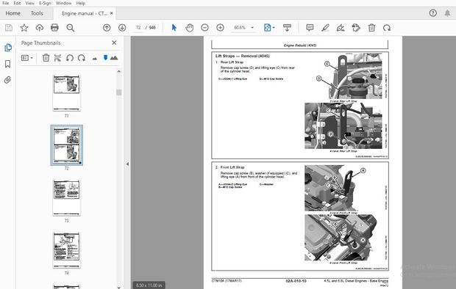Viewport: 456px width, 289px height.
Task: Click the stamp tool icon
Action: (356, 28)
